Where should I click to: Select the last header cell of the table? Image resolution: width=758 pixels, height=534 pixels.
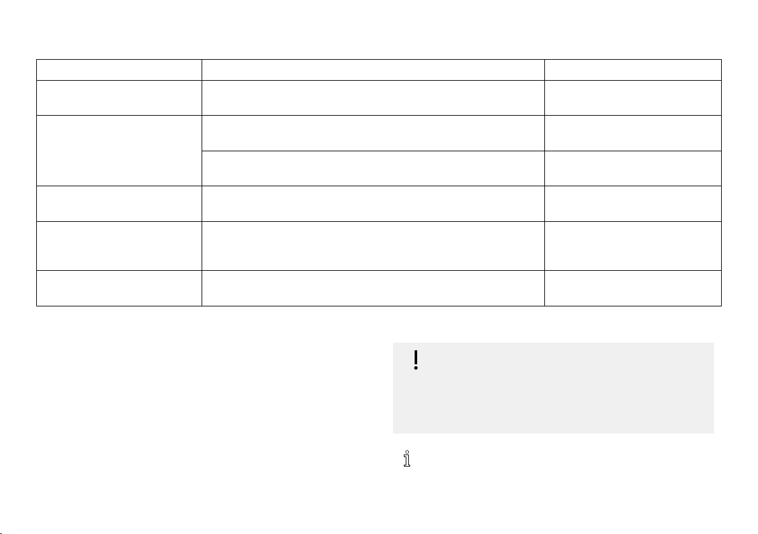(x=633, y=70)
